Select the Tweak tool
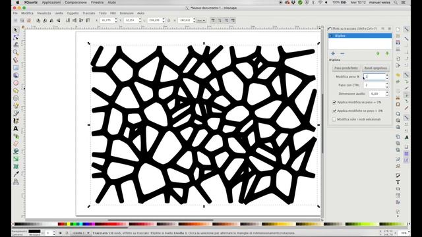The height and width of the screenshot is (237, 422). [16, 45]
